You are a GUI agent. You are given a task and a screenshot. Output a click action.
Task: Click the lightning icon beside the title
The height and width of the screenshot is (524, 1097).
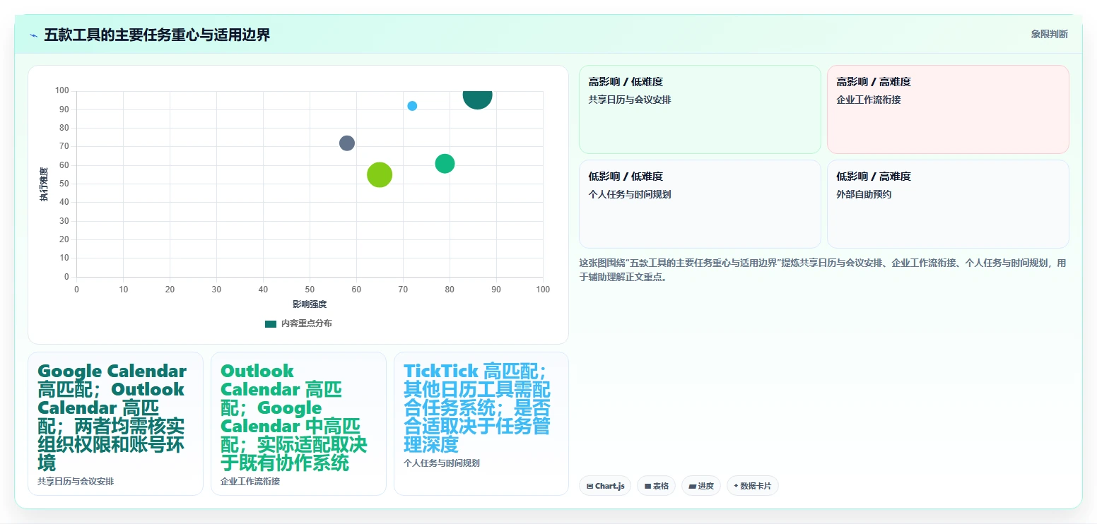coord(33,35)
